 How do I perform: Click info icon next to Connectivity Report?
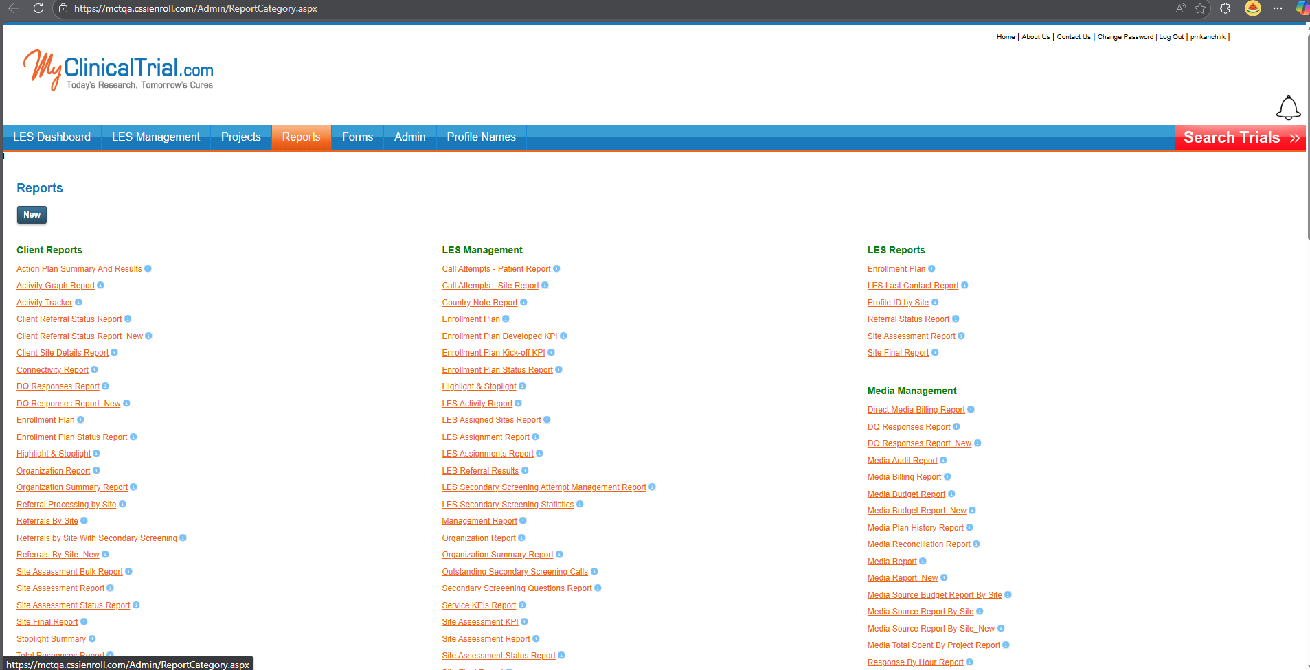94,369
